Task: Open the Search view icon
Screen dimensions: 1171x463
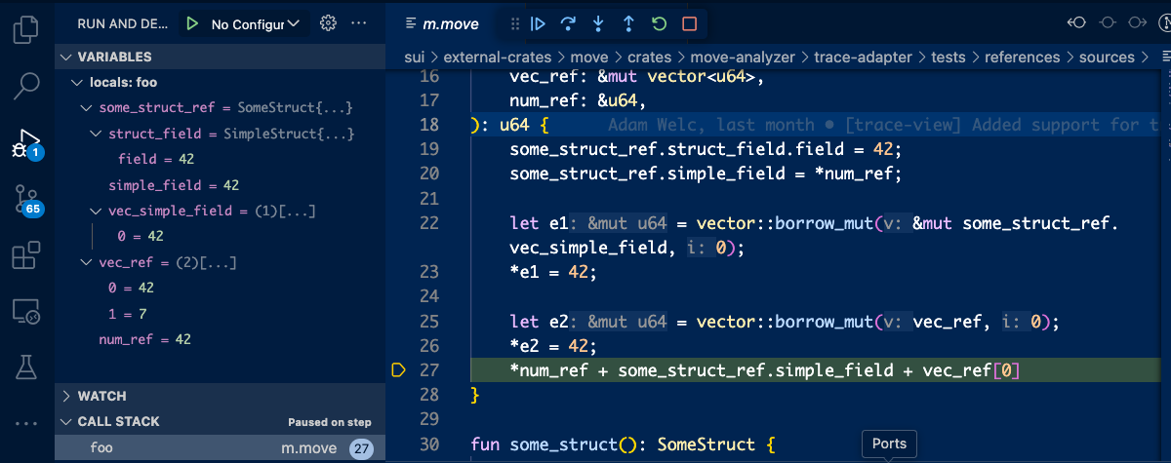Action: click(26, 86)
